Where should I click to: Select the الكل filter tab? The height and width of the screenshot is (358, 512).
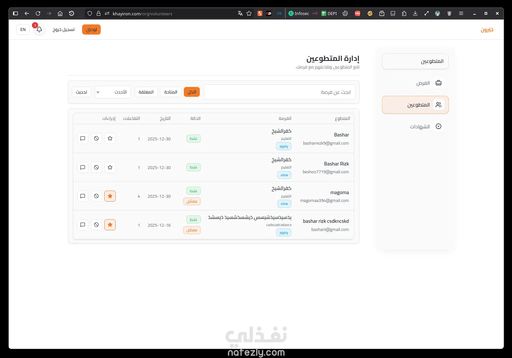click(x=192, y=92)
